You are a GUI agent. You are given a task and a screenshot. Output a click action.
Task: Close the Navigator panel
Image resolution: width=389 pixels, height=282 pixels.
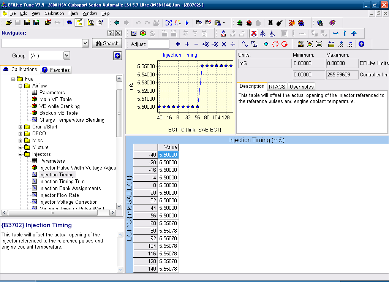point(119,33)
